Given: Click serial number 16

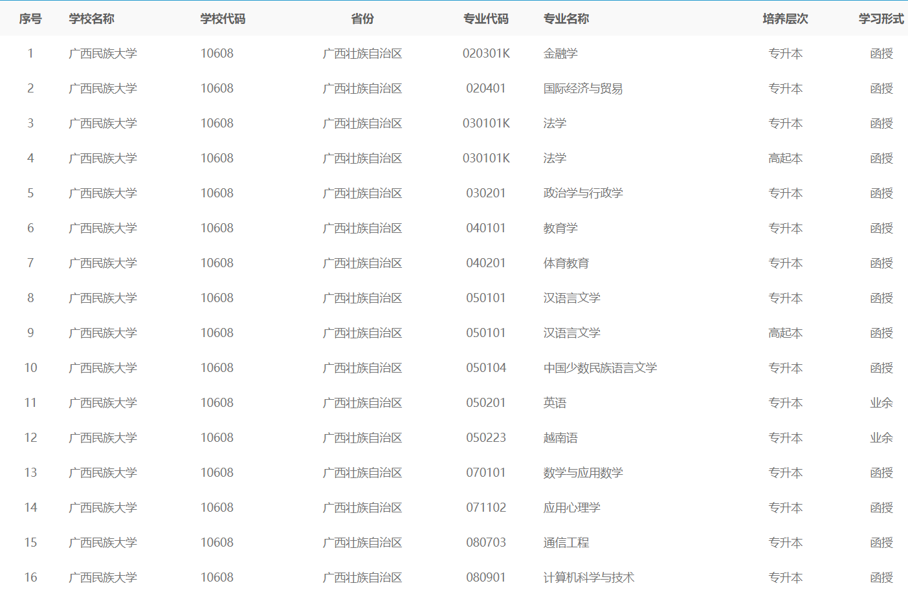Looking at the screenshot, I should [x=30, y=578].
